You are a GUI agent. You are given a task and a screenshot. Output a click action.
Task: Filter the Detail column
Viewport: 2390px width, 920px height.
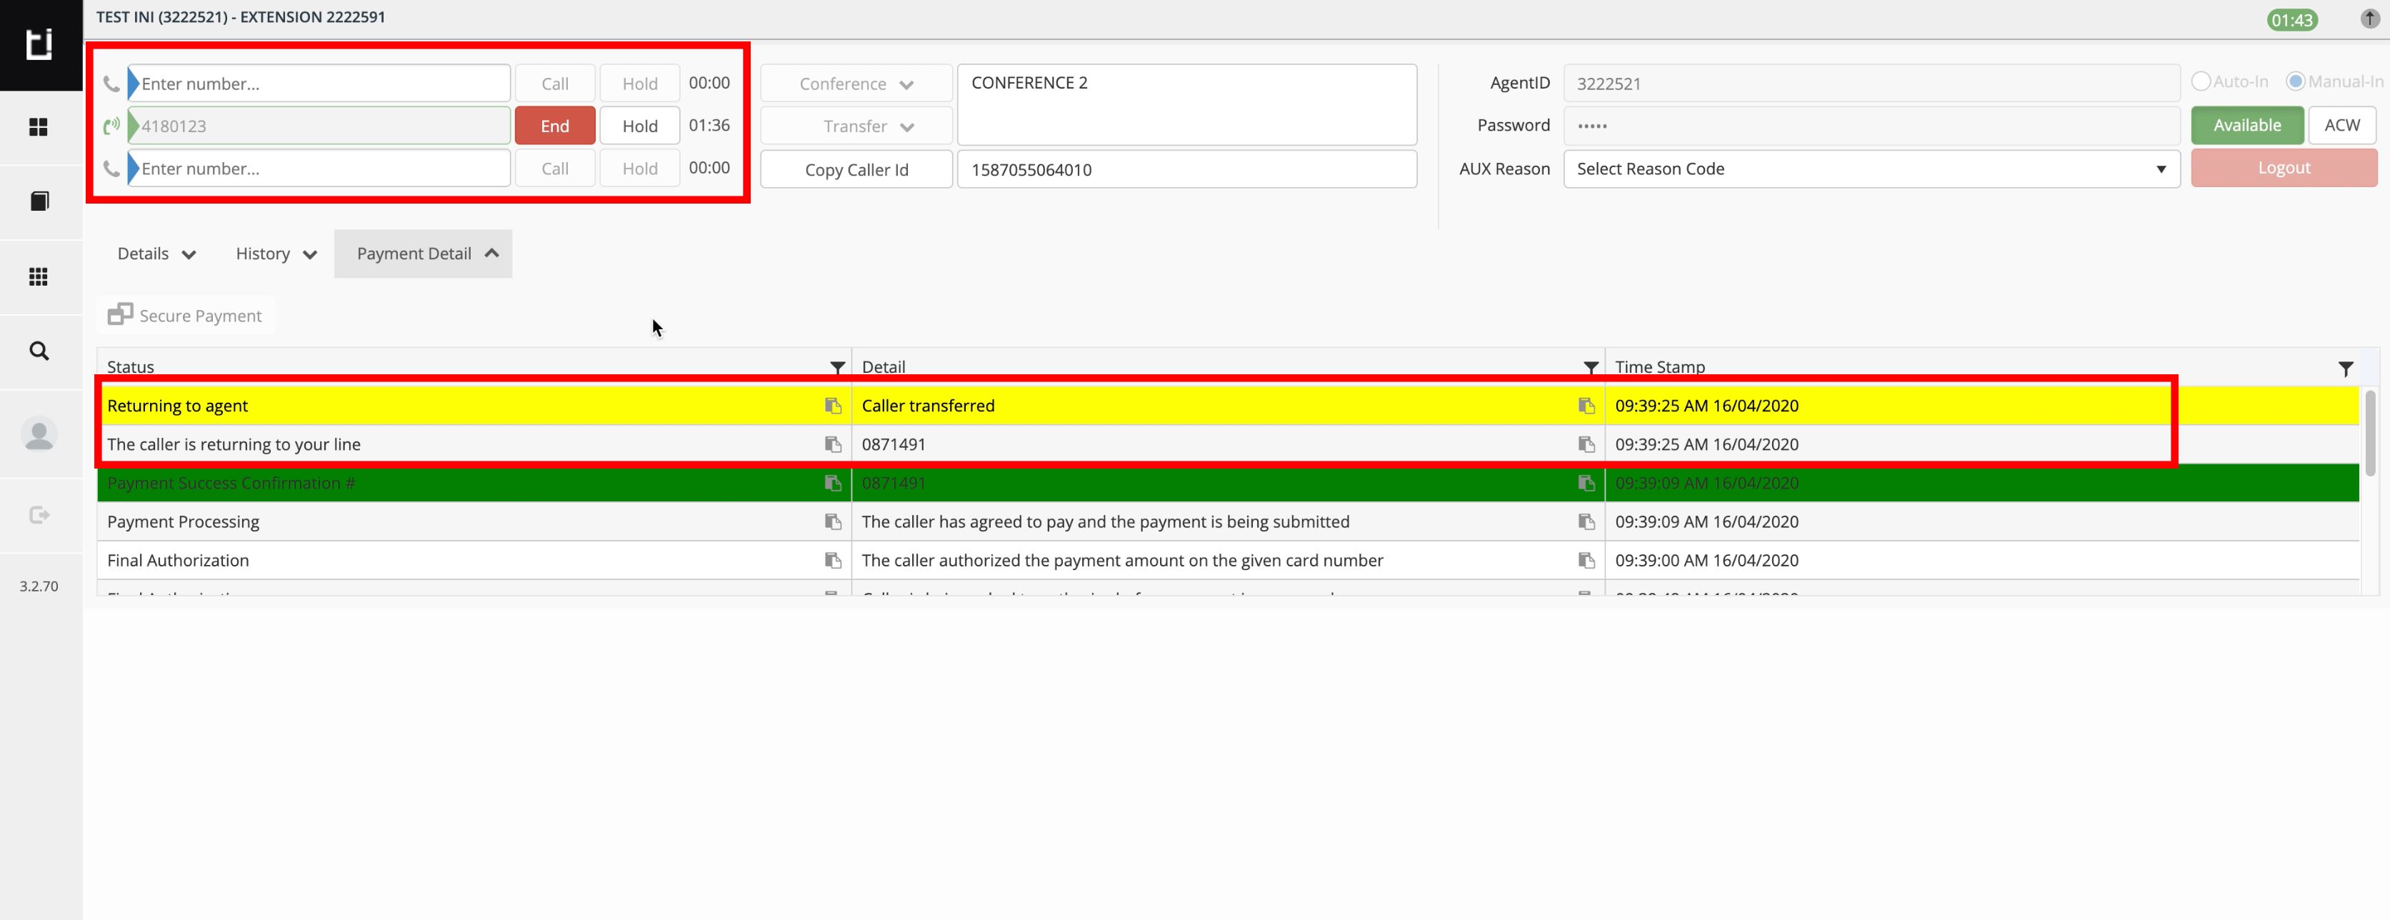point(1590,368)
